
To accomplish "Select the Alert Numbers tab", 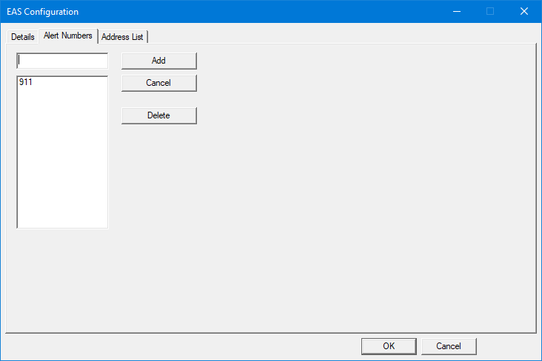I will (67, 36).
